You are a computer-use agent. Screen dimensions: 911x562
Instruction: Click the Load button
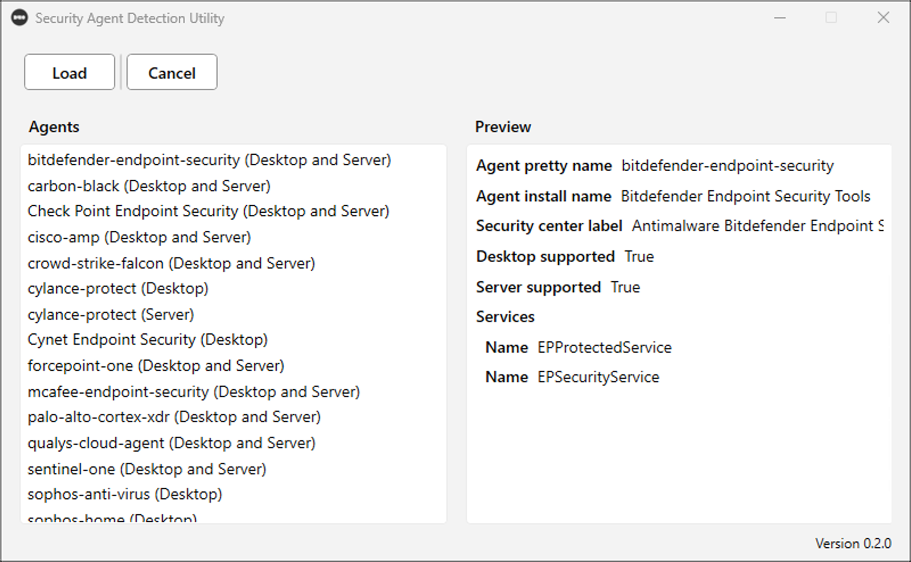69,72
